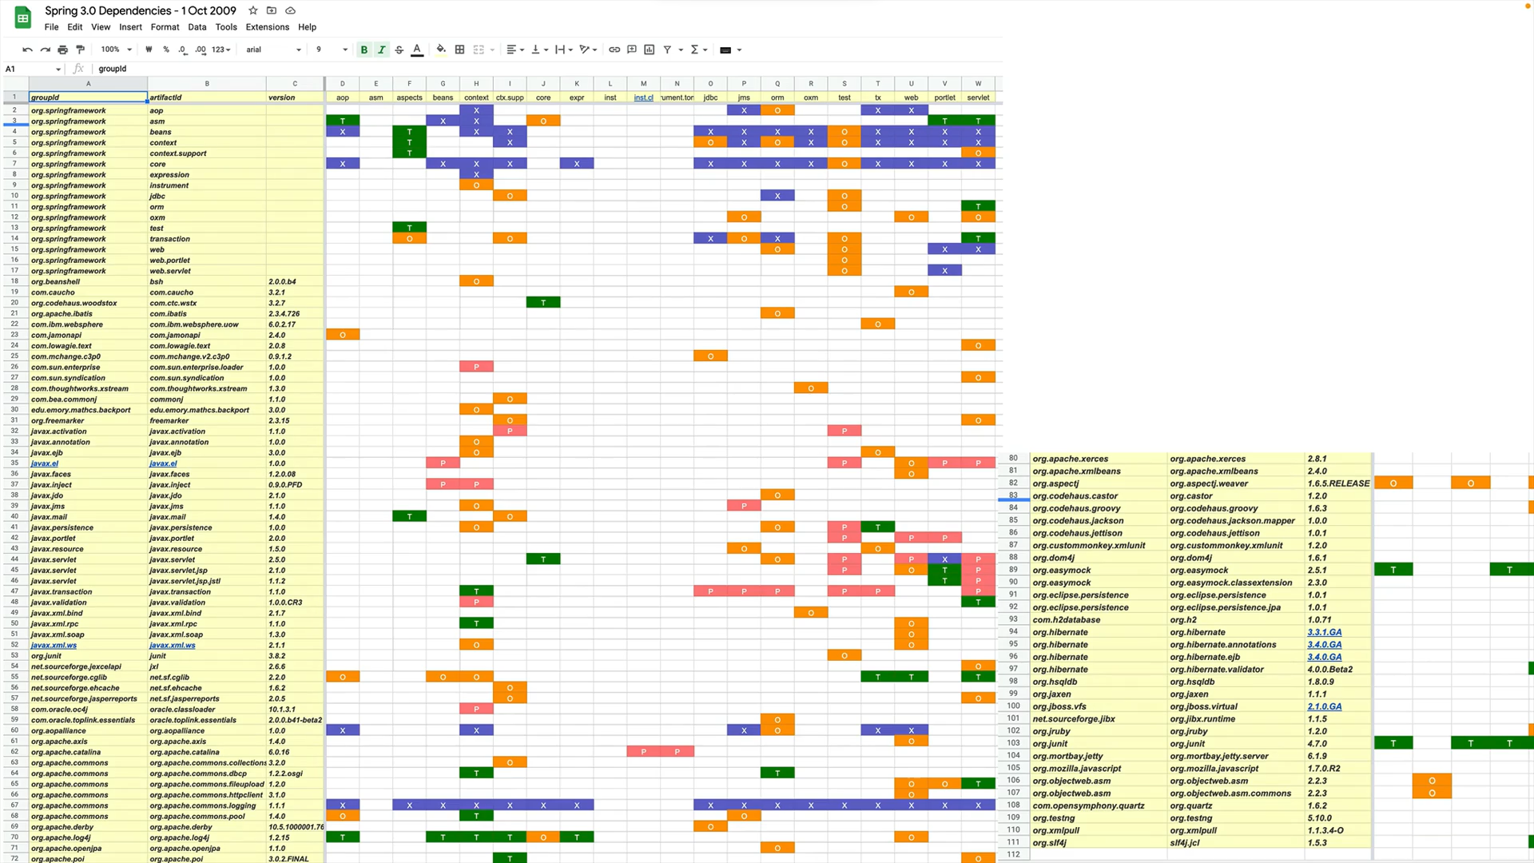Toggle bold formatting
Screen dimensions: 1534x863
point(364,50)
